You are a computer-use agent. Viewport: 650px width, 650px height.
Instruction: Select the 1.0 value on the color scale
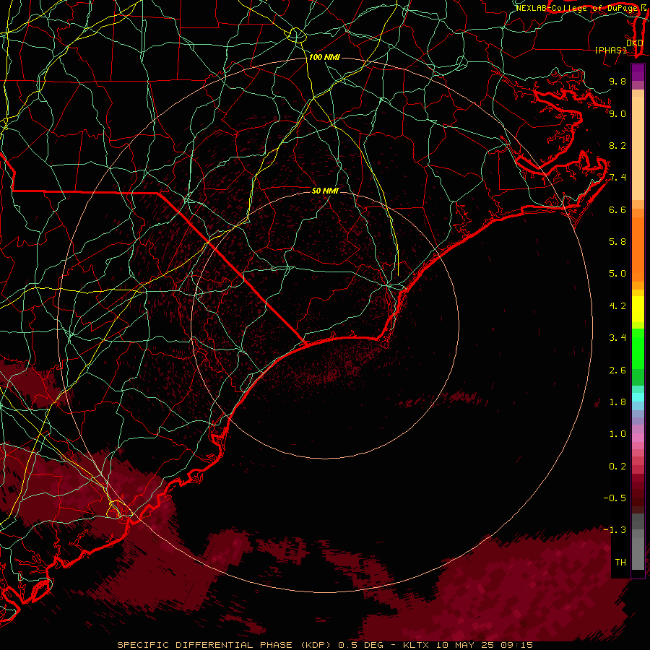tap(617, 434)
